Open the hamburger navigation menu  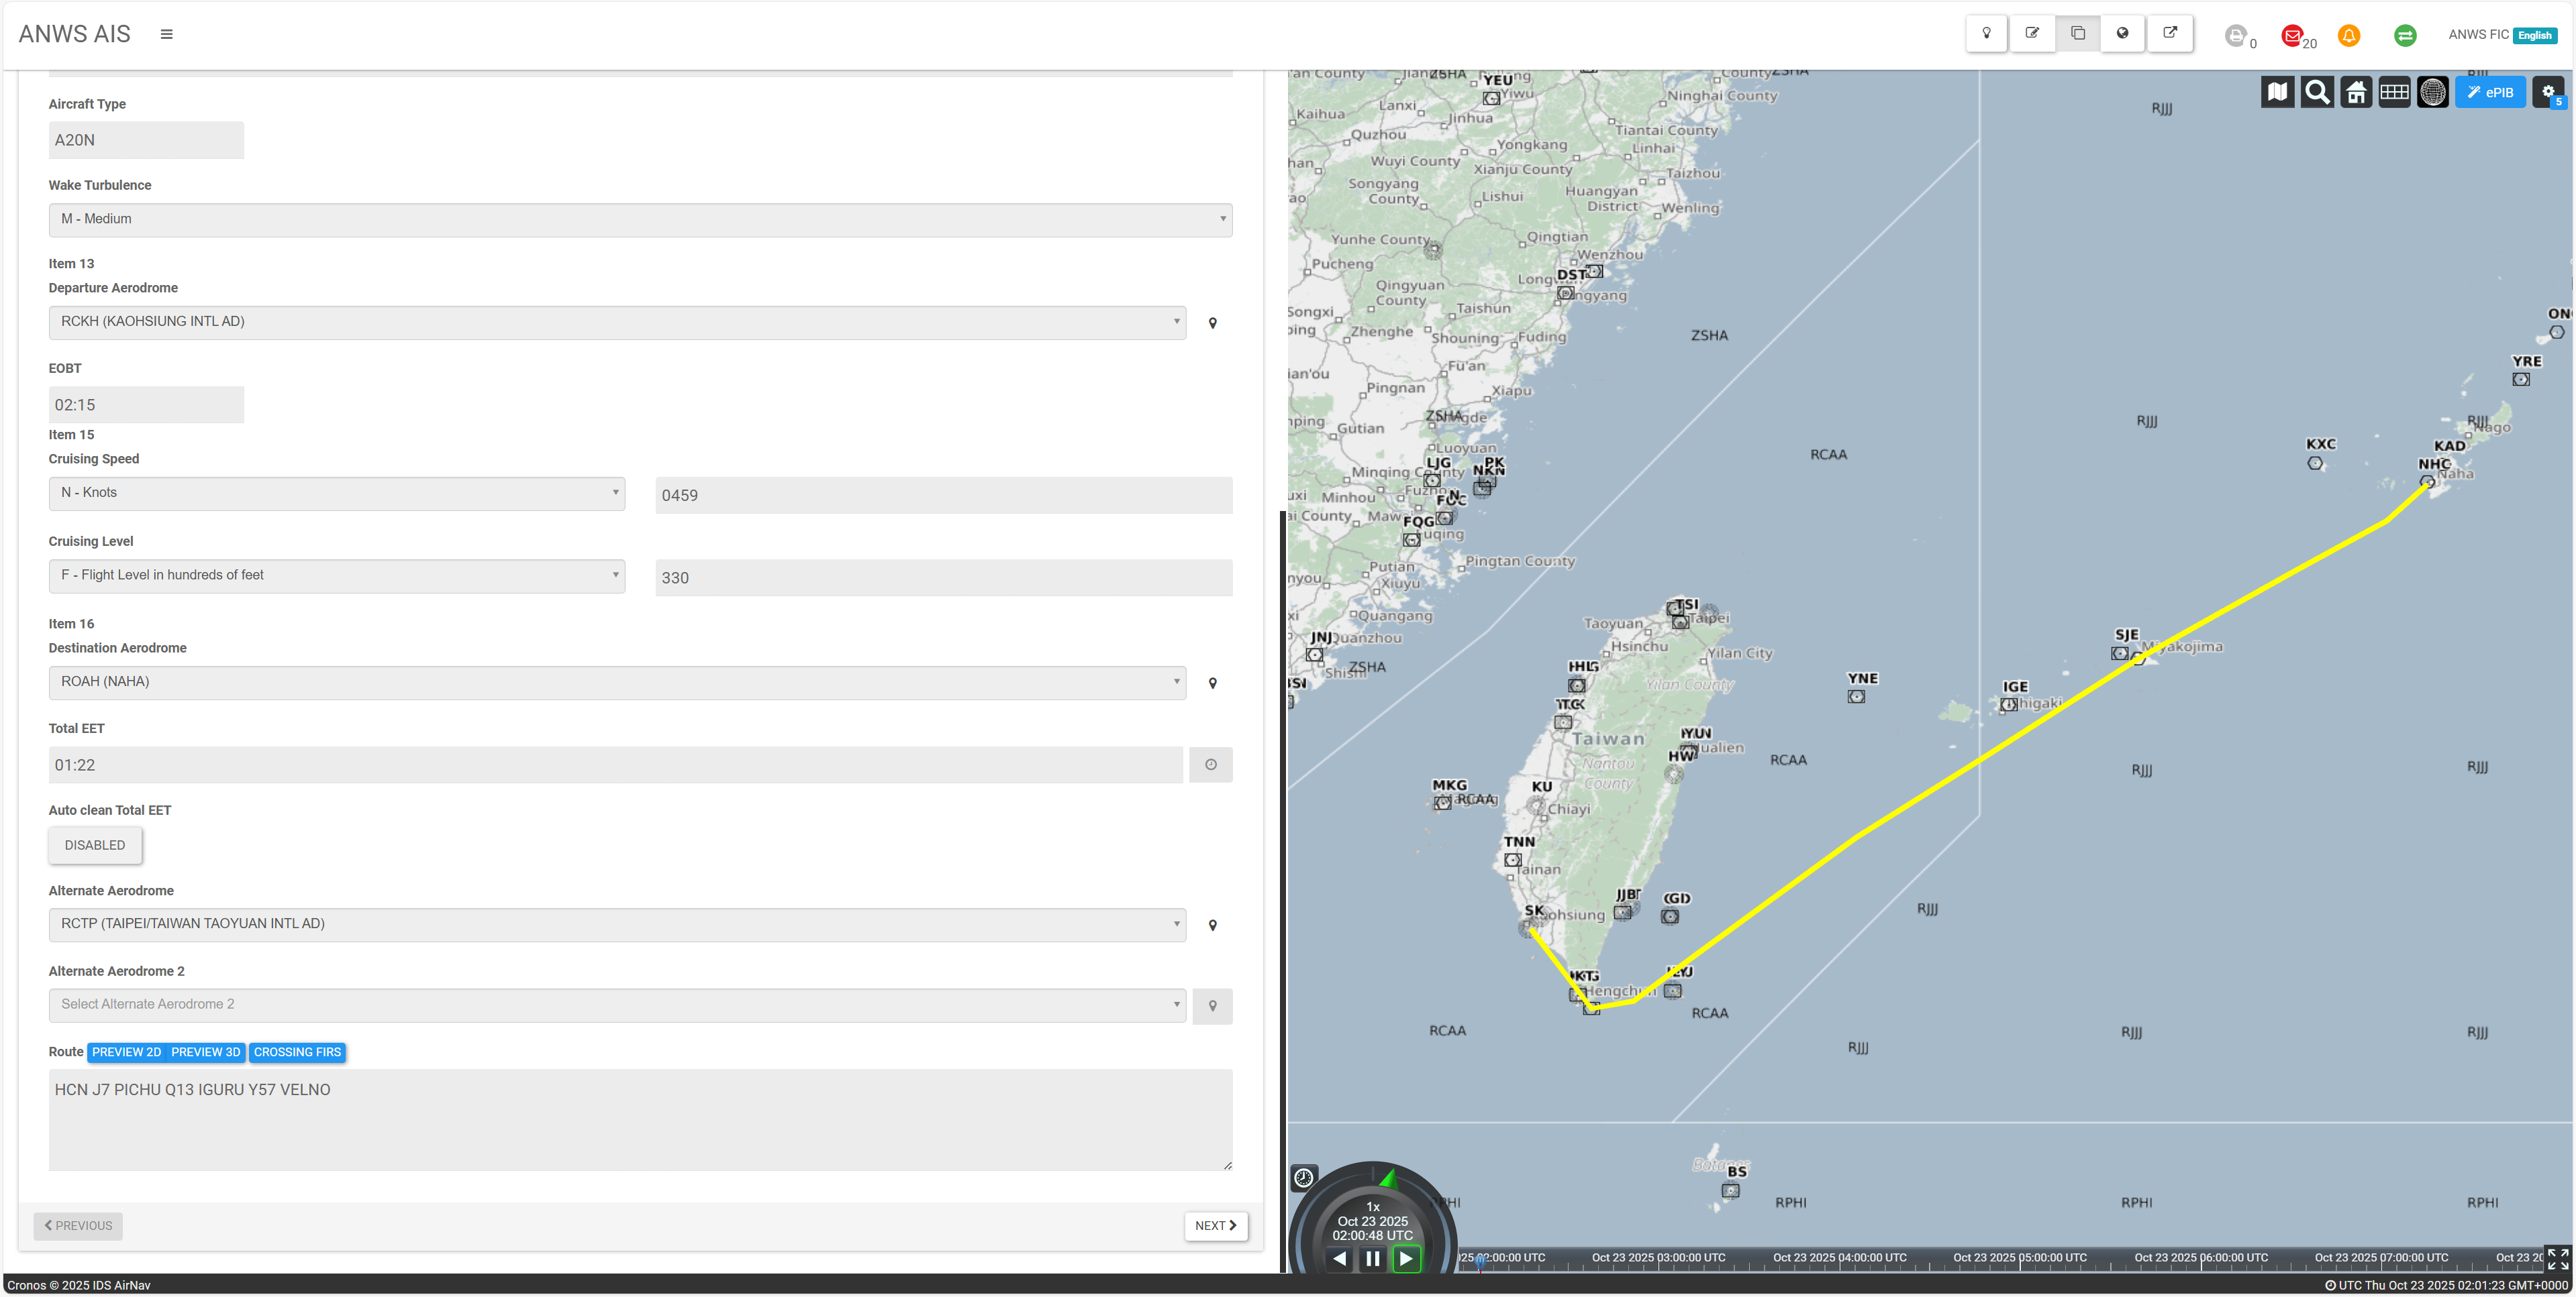click(167, 34)
